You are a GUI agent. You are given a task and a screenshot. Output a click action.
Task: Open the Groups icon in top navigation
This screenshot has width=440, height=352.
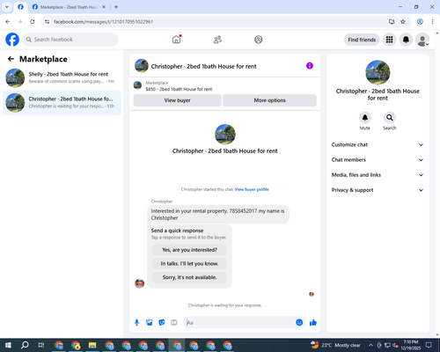[x=259, y=40]
